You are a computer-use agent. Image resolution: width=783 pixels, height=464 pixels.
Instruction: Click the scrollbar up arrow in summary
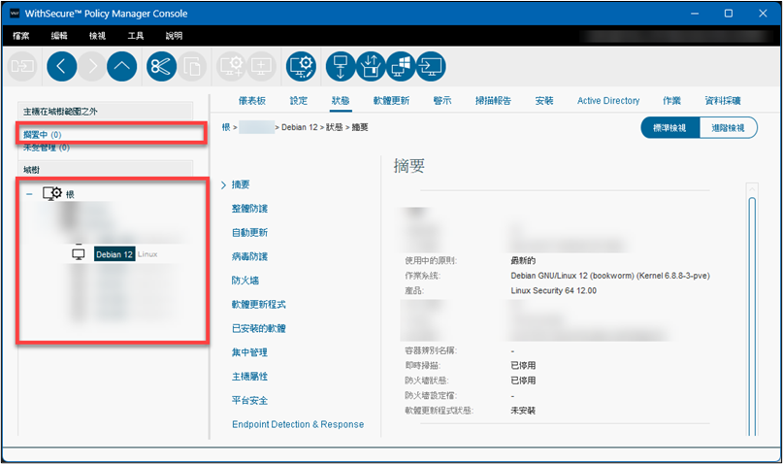tap(752, 188)
